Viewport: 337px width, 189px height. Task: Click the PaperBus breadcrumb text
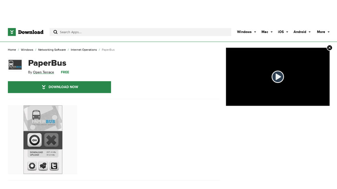[x=108, y=50]
